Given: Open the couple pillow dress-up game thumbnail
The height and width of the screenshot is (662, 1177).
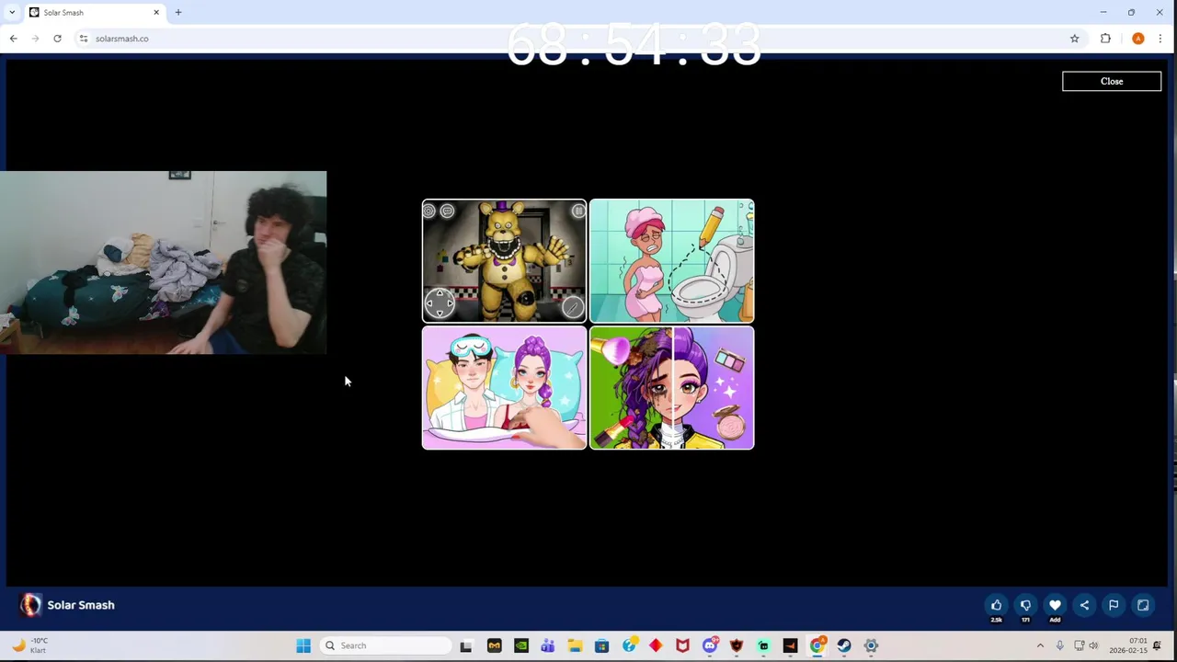Looking at the screenshot, I should (x=504, y=388).
